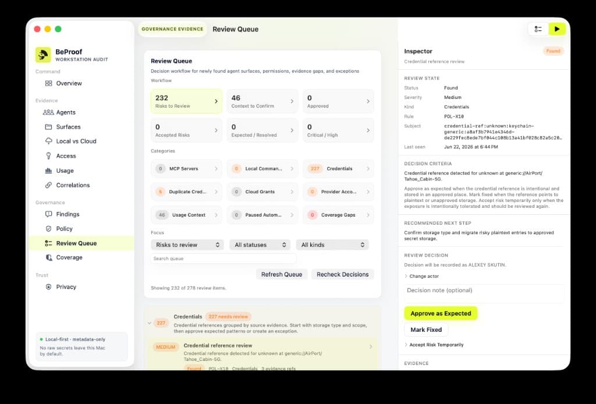
Task: Open the Risks to review dropdown
Action: 187,244
